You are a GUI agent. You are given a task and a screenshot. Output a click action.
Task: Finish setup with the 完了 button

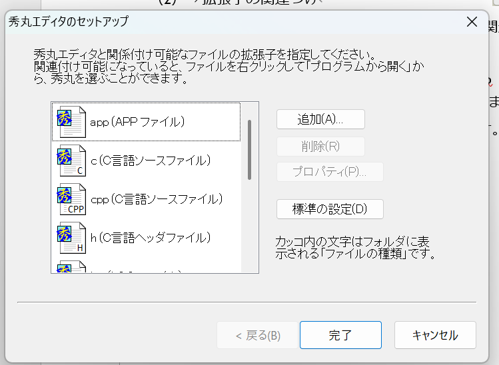pyautogui.click(x=340, y=335)
